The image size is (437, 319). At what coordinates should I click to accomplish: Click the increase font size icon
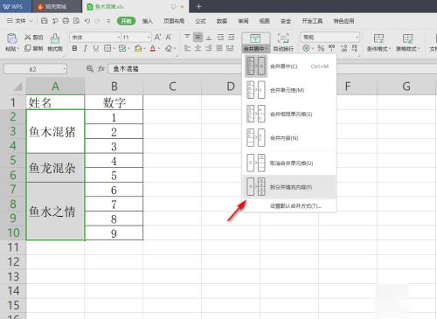pos(157,38)
